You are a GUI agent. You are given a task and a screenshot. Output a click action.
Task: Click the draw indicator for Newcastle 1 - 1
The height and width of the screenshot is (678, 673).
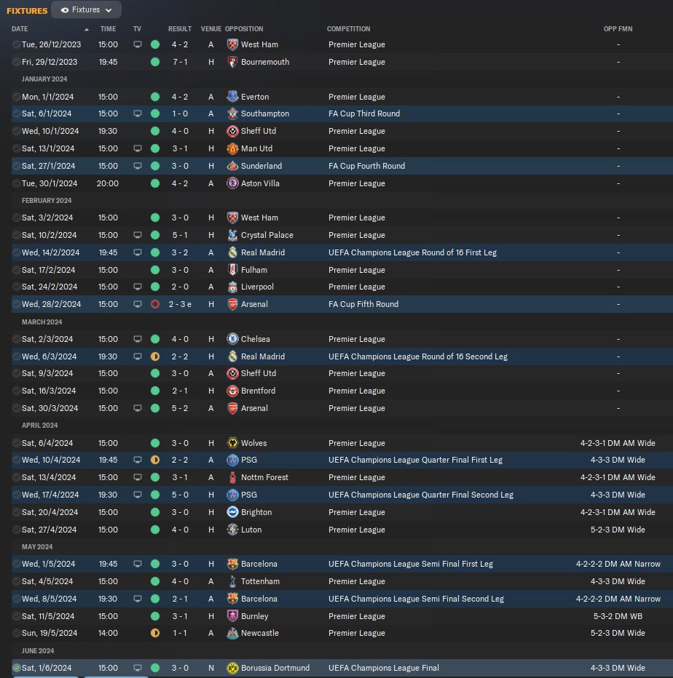tap(155, 633)
